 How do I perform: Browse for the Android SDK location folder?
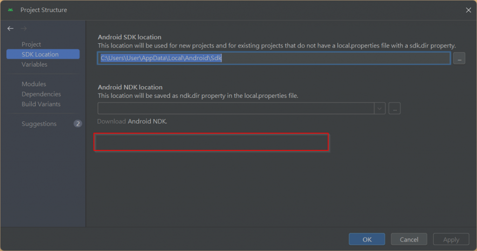point(459,58)
